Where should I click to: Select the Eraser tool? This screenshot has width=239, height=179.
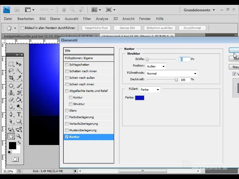(x=11, y=100)
